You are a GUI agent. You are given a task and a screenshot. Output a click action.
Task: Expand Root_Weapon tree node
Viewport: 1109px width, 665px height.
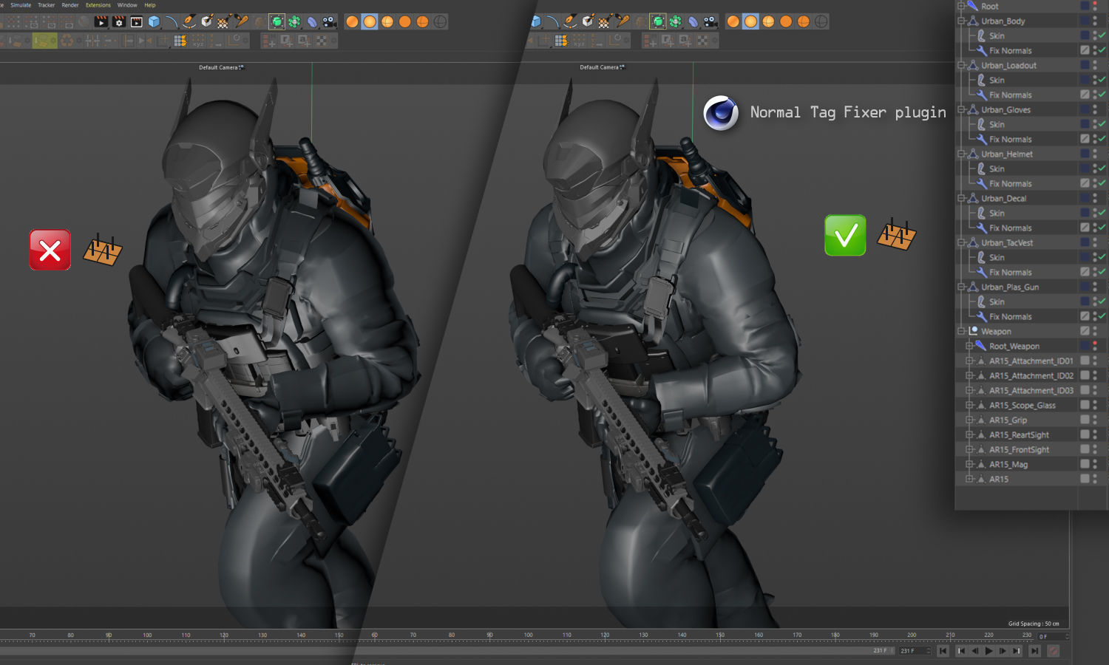[x=969, y=346]
